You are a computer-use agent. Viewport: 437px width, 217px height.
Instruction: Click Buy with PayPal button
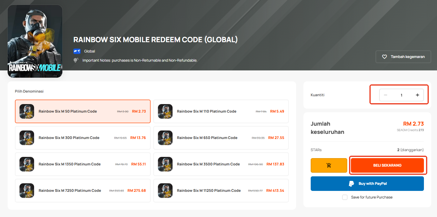(367, 184)
